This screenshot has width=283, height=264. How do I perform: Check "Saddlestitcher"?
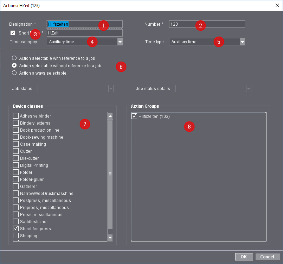[x=15, y=221]
